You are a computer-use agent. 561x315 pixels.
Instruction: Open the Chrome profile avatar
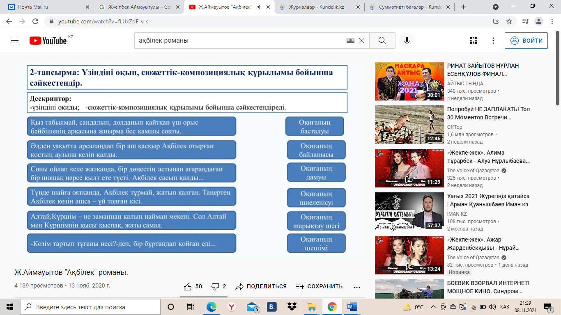click(x=539, y=21)
